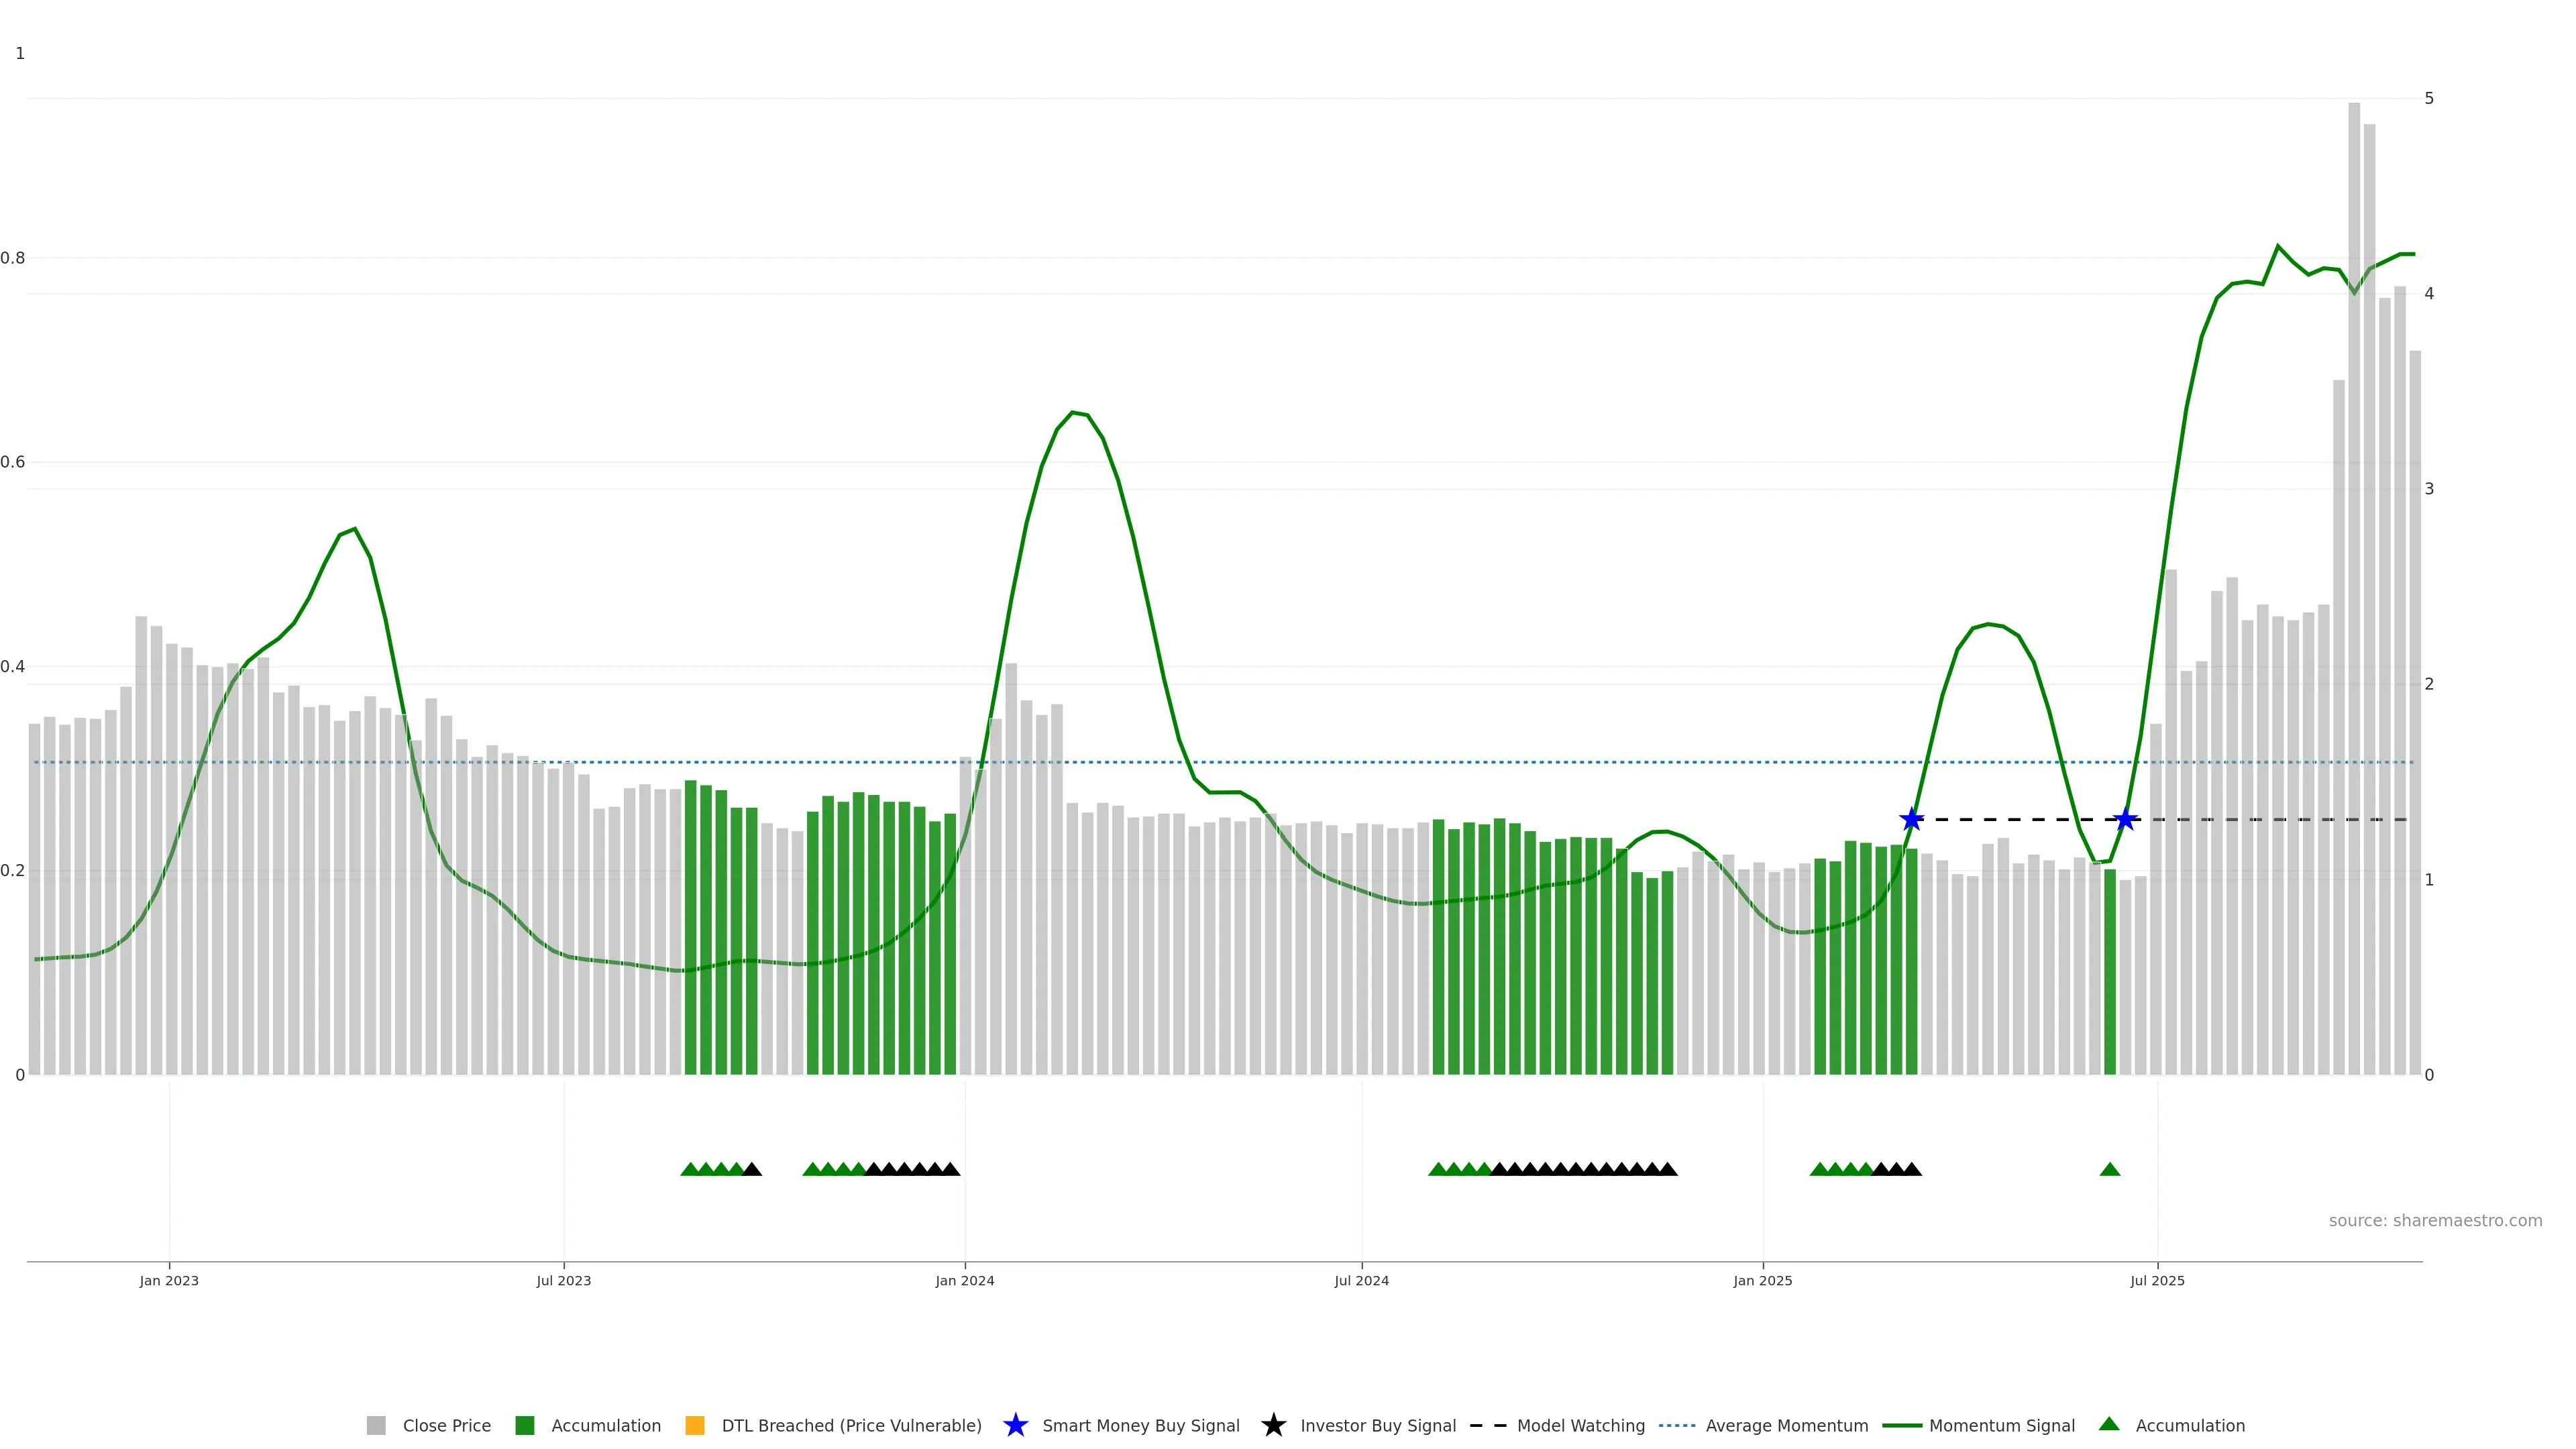
Task: Click the gray Close Price legend swatch
Action: click(376, 1425)
